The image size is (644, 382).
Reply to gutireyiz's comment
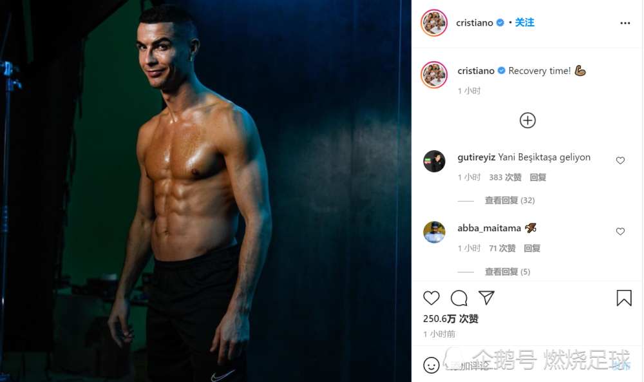click(538, 177)
